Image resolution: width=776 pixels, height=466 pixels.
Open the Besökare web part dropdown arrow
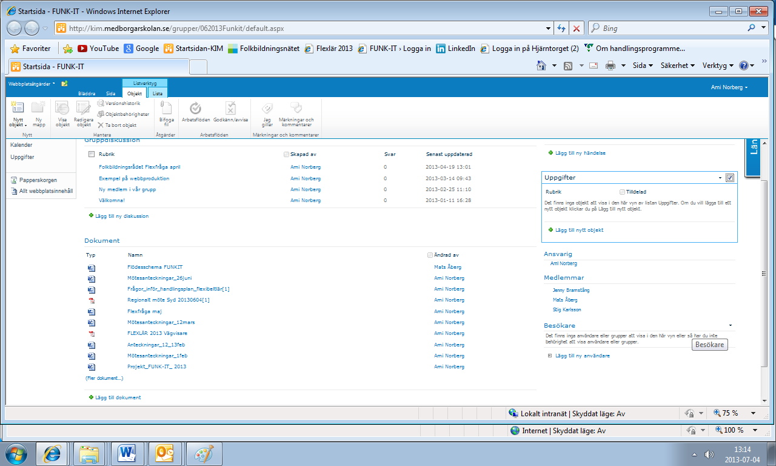coord(731,326)
